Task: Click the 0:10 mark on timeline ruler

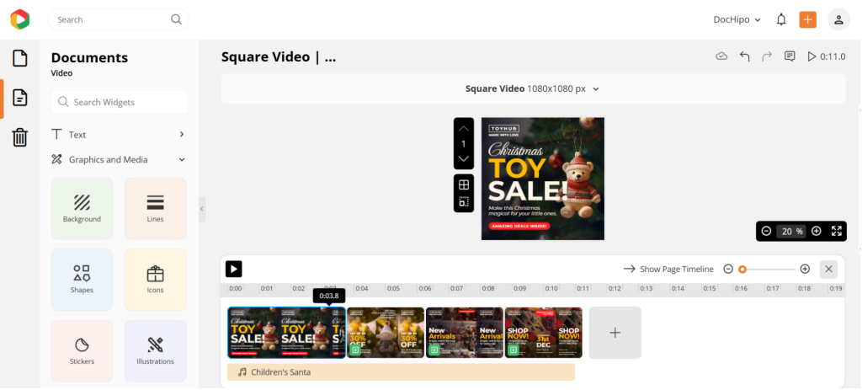Action: pyautogui.click(x=551, y=288)
